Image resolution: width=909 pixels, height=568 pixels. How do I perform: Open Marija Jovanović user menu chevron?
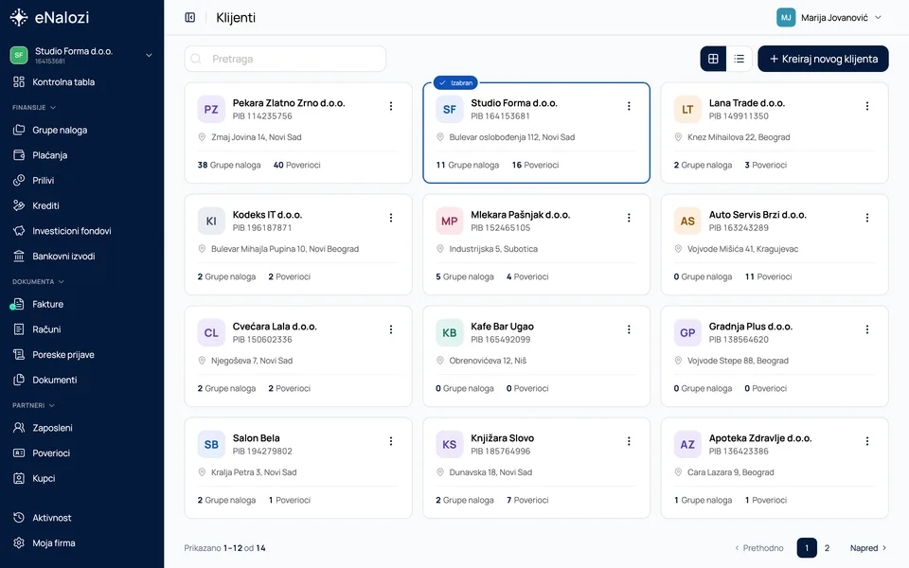pos(879,17)
